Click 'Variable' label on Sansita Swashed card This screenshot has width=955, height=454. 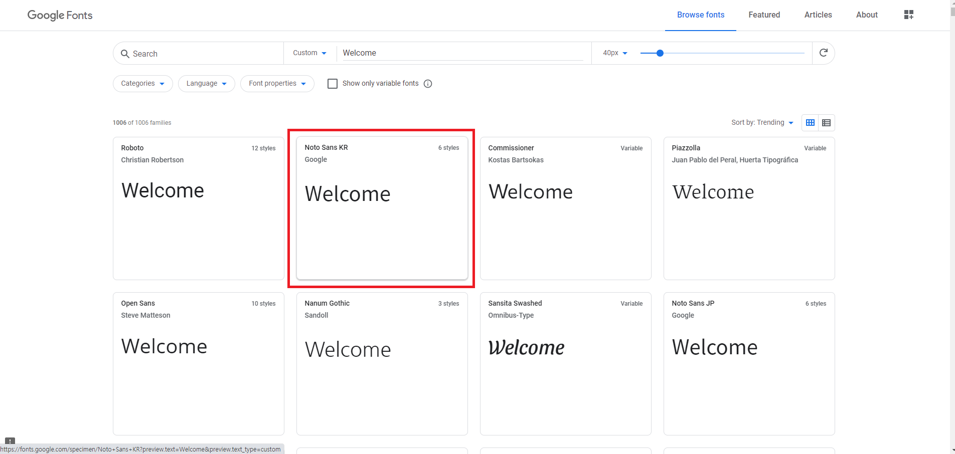click(x=631, y=304)
